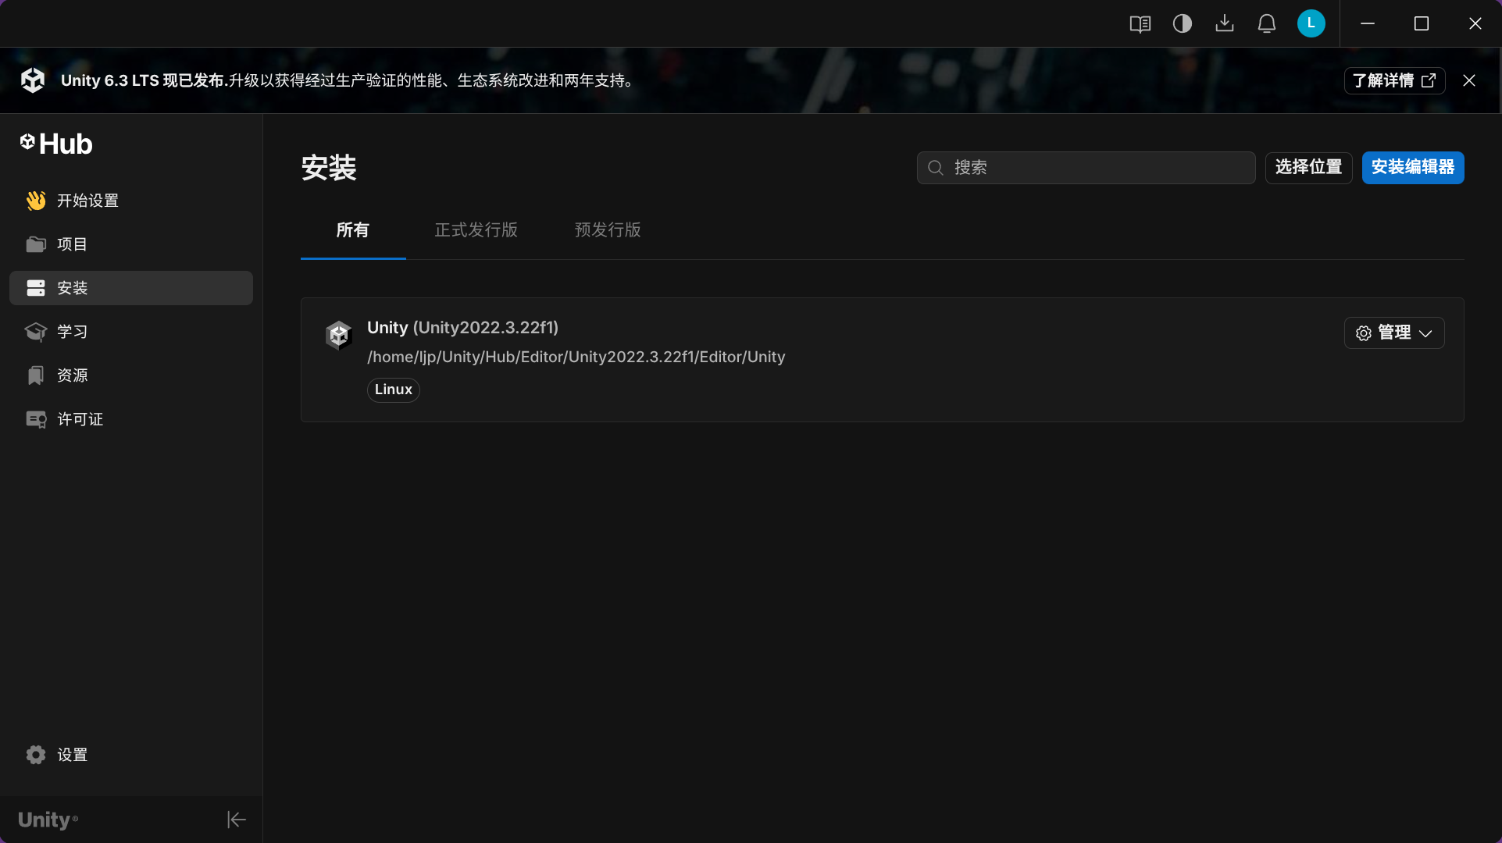Open Settings in the sidebar
Screen dimensions: 1502x843
click(x=72, y=755)
